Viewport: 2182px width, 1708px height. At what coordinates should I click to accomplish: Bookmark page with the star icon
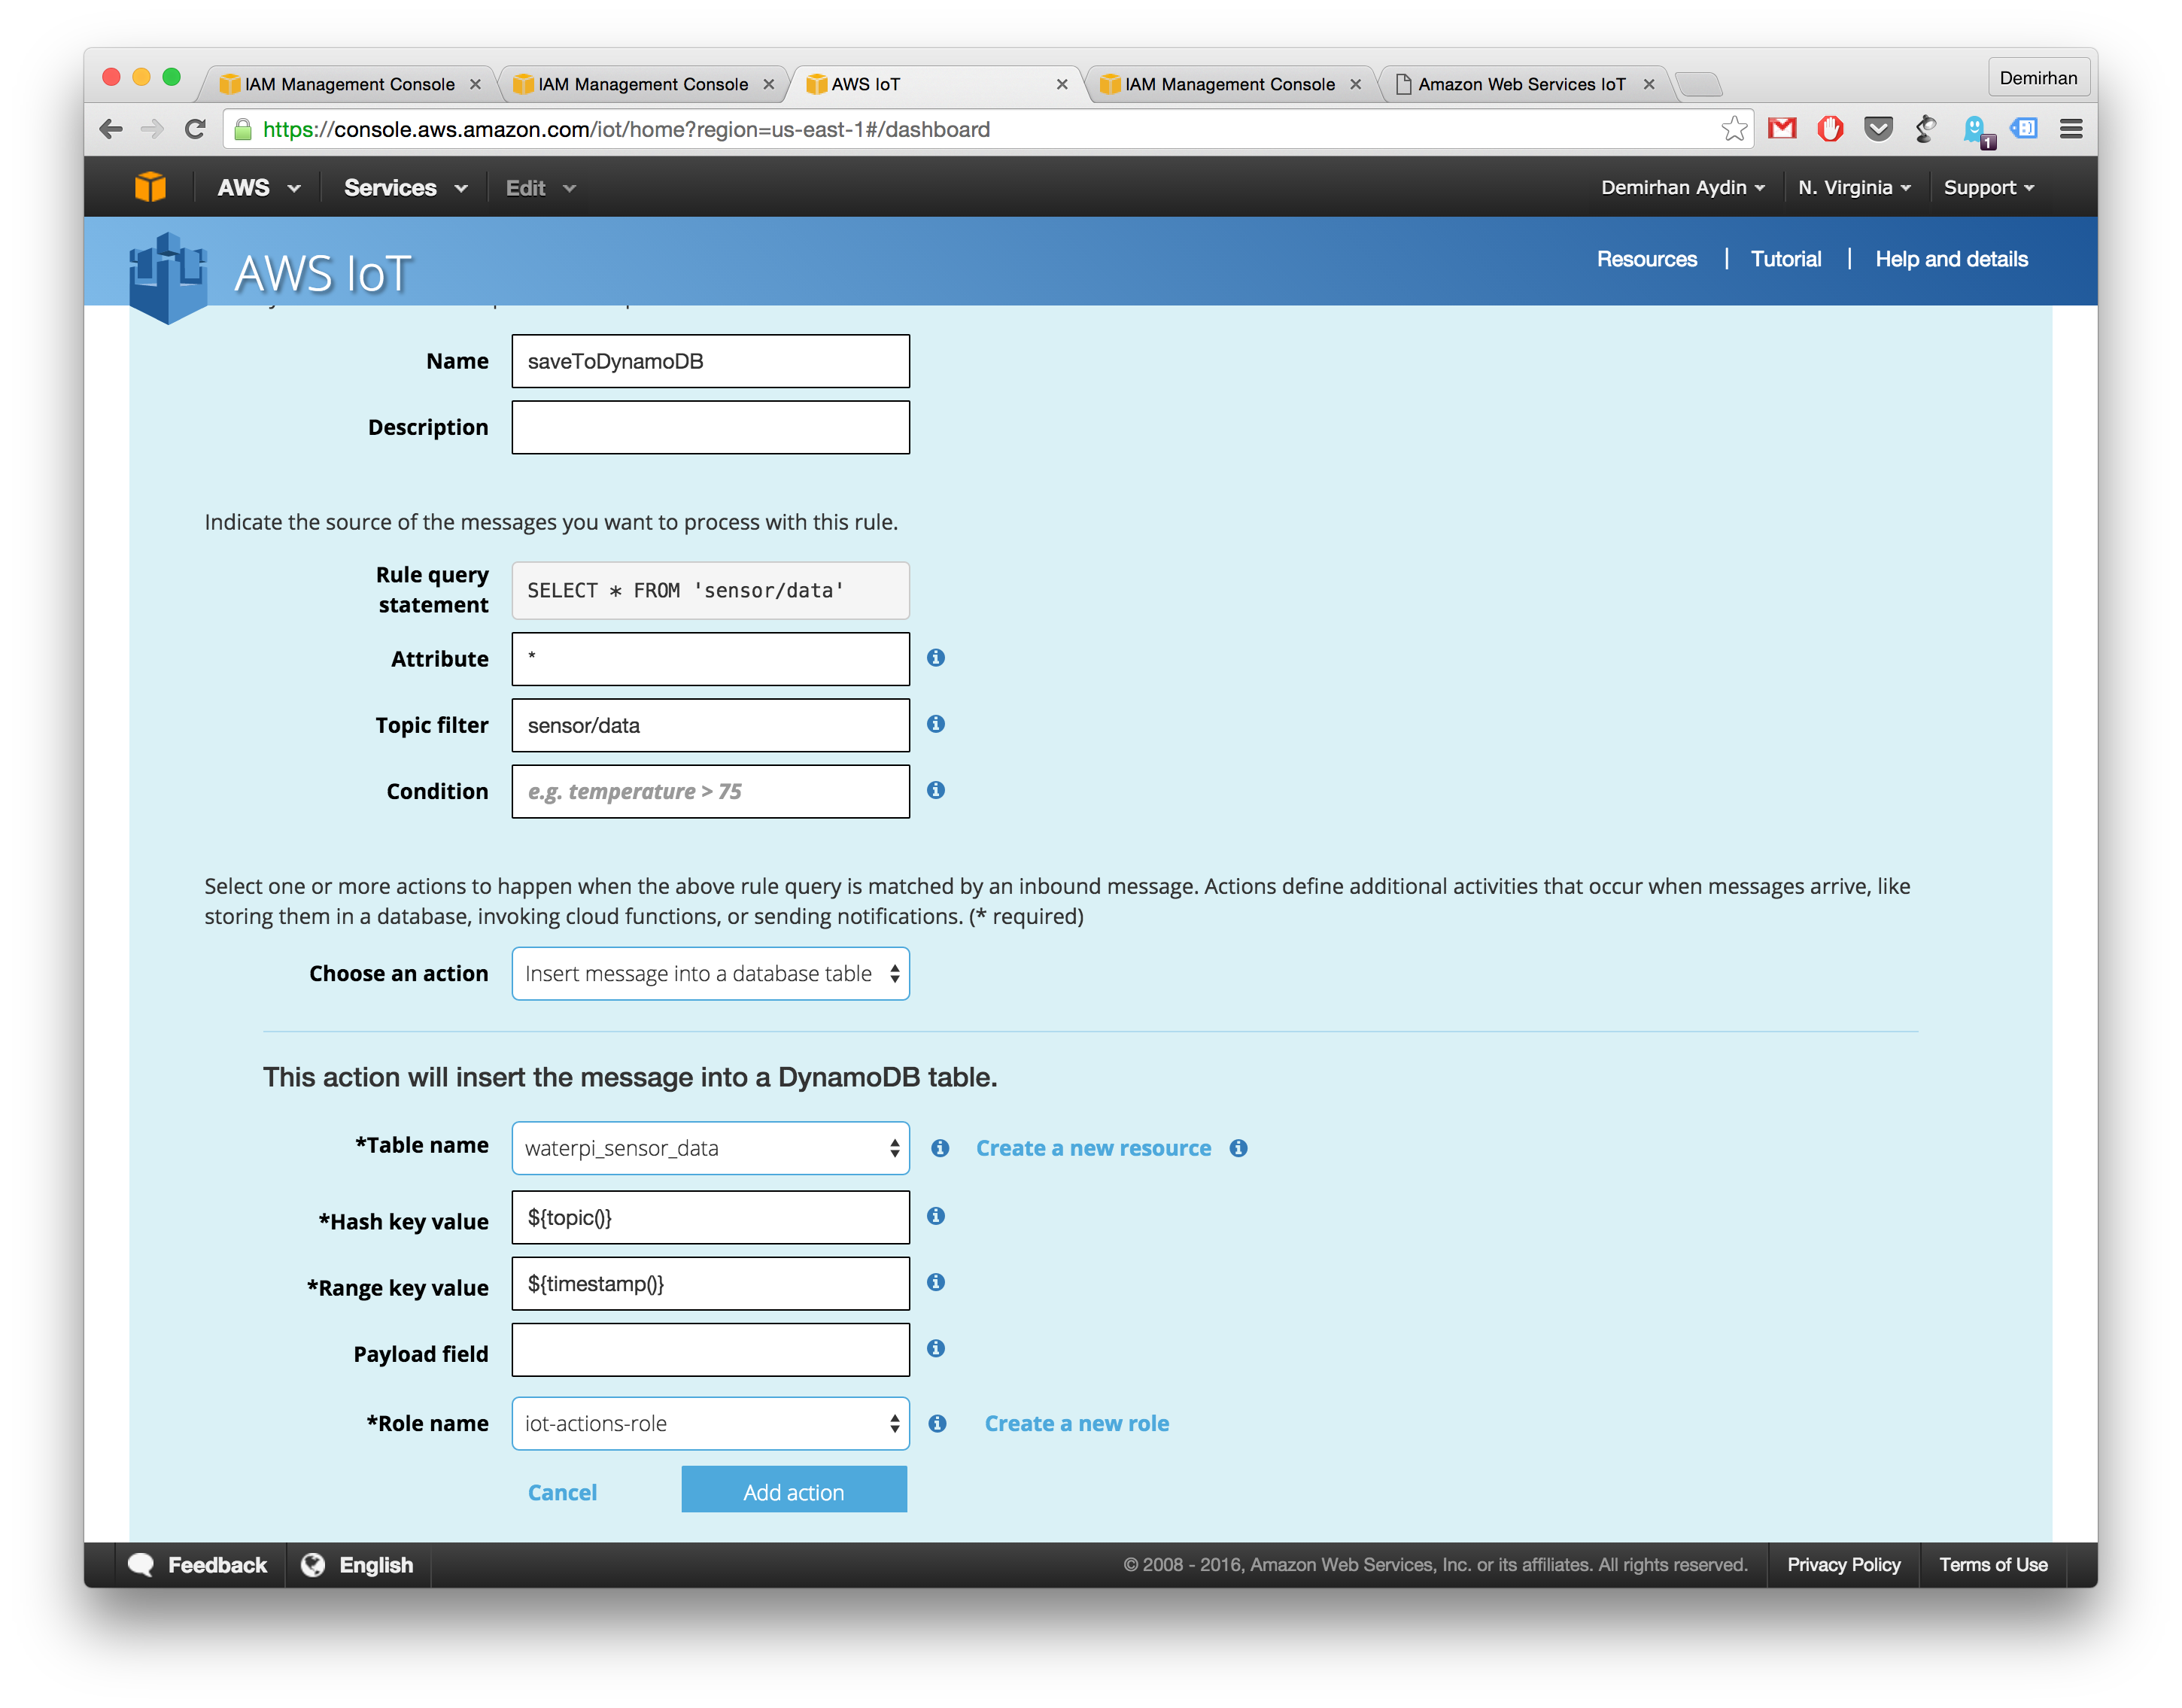1733,129
